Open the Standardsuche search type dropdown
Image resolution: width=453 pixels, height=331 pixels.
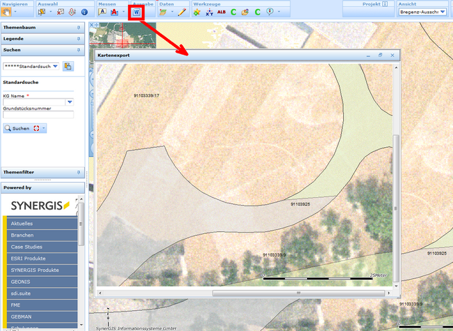tap(54, 66)
